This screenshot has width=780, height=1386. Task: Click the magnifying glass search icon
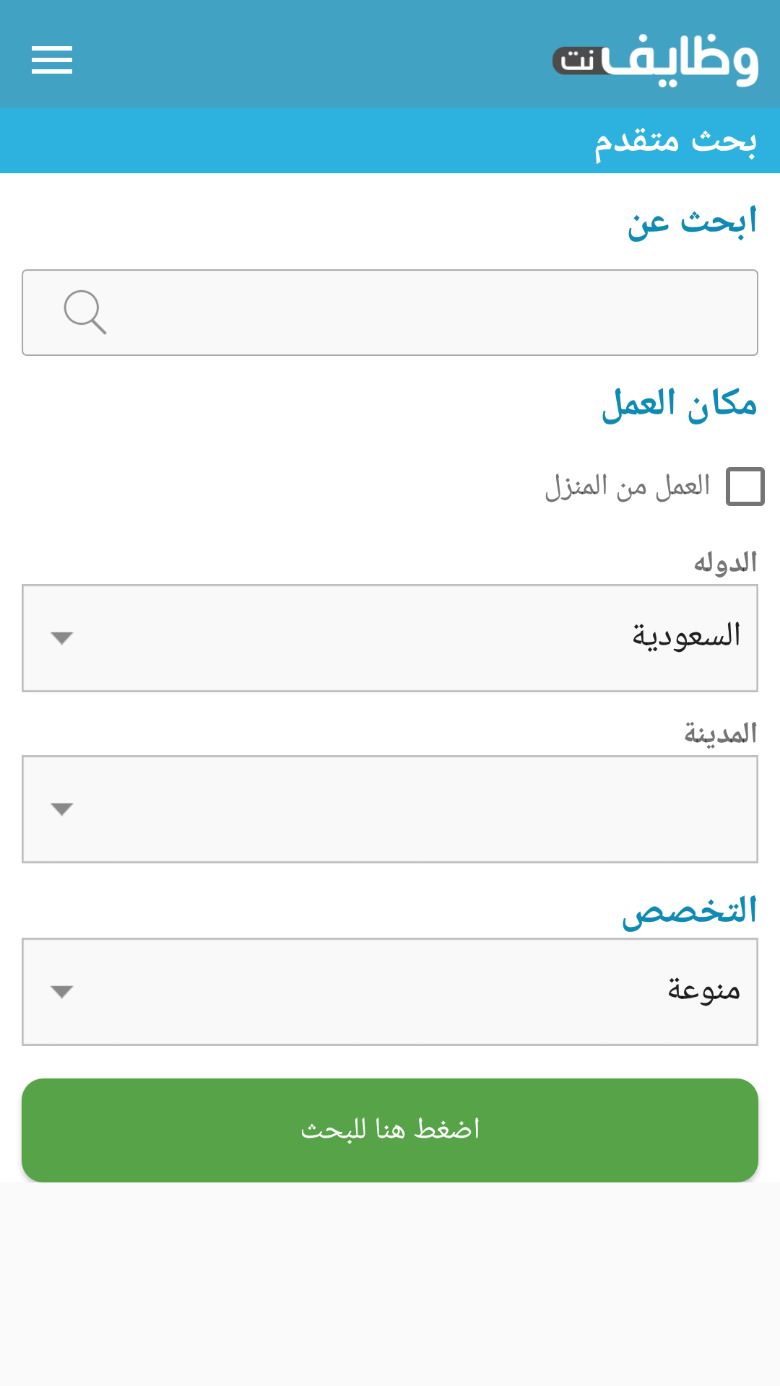tap(84, 312)
